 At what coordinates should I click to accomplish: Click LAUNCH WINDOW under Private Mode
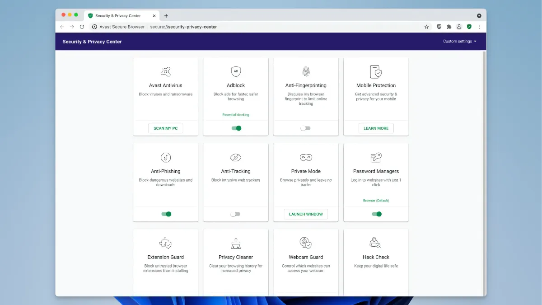point(306,214)
